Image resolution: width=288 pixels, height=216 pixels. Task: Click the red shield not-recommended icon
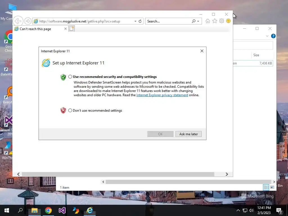pos(63,110)
